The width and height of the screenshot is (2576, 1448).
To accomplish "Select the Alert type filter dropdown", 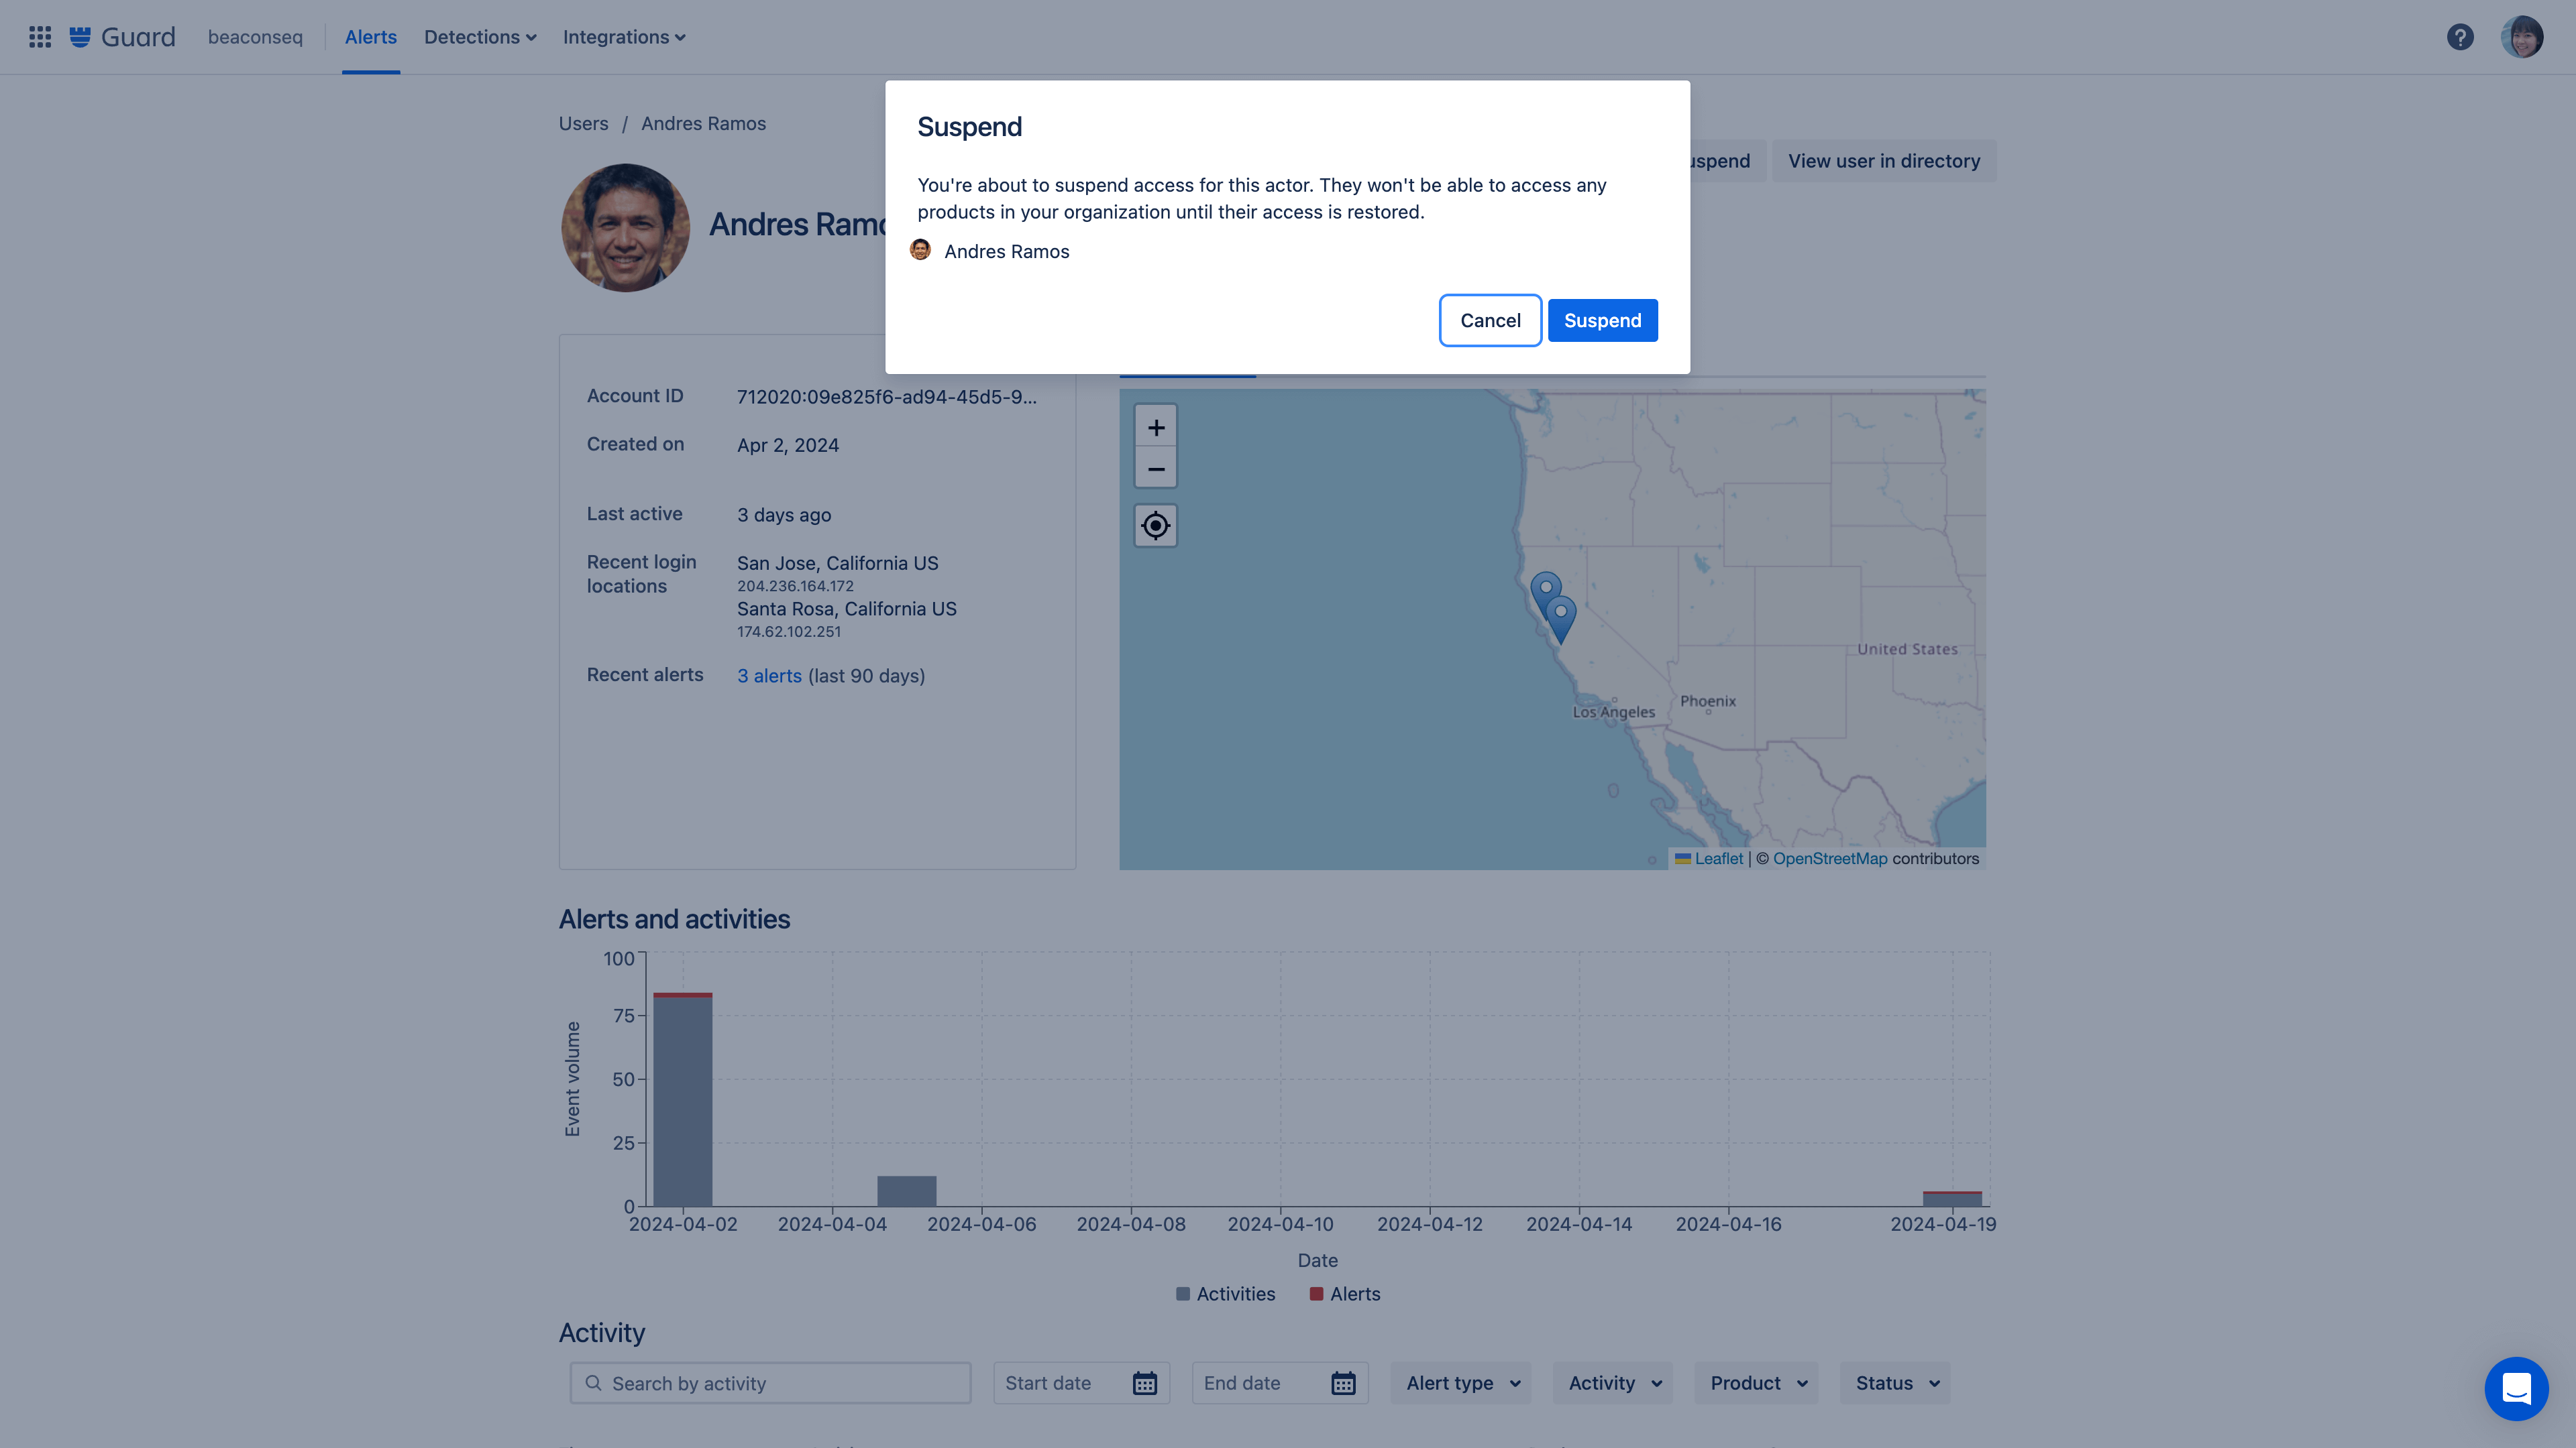I will [1461, 1382].
